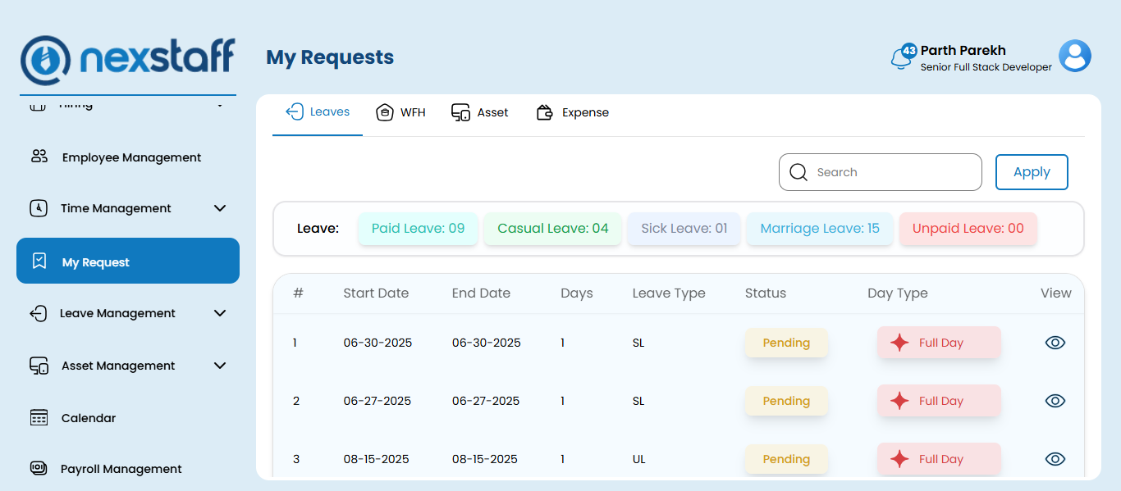The width and height of the screenshot is (1121, 491).
Task: Click the Sick Leave: 01 chip
Action: tap(684, 229)
